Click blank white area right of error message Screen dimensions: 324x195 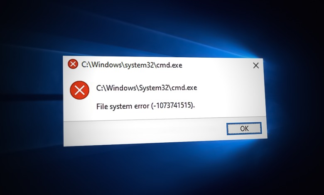(x=231, y=97)
